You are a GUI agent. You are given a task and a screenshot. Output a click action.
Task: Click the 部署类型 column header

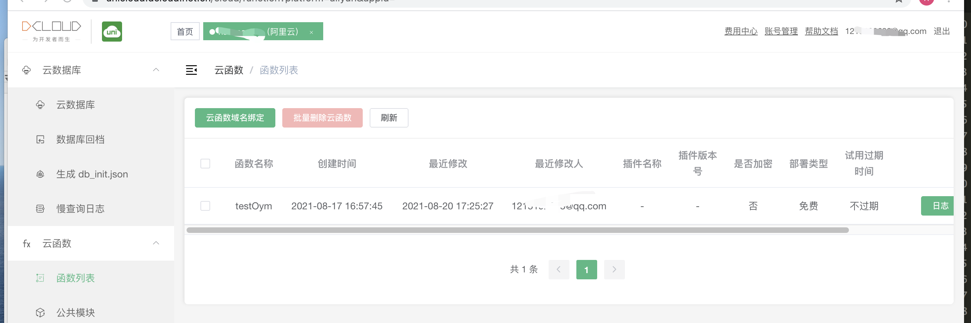click(x=809, y=164)
